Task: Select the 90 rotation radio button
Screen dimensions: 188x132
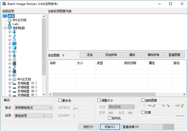Action: (160, 105)
